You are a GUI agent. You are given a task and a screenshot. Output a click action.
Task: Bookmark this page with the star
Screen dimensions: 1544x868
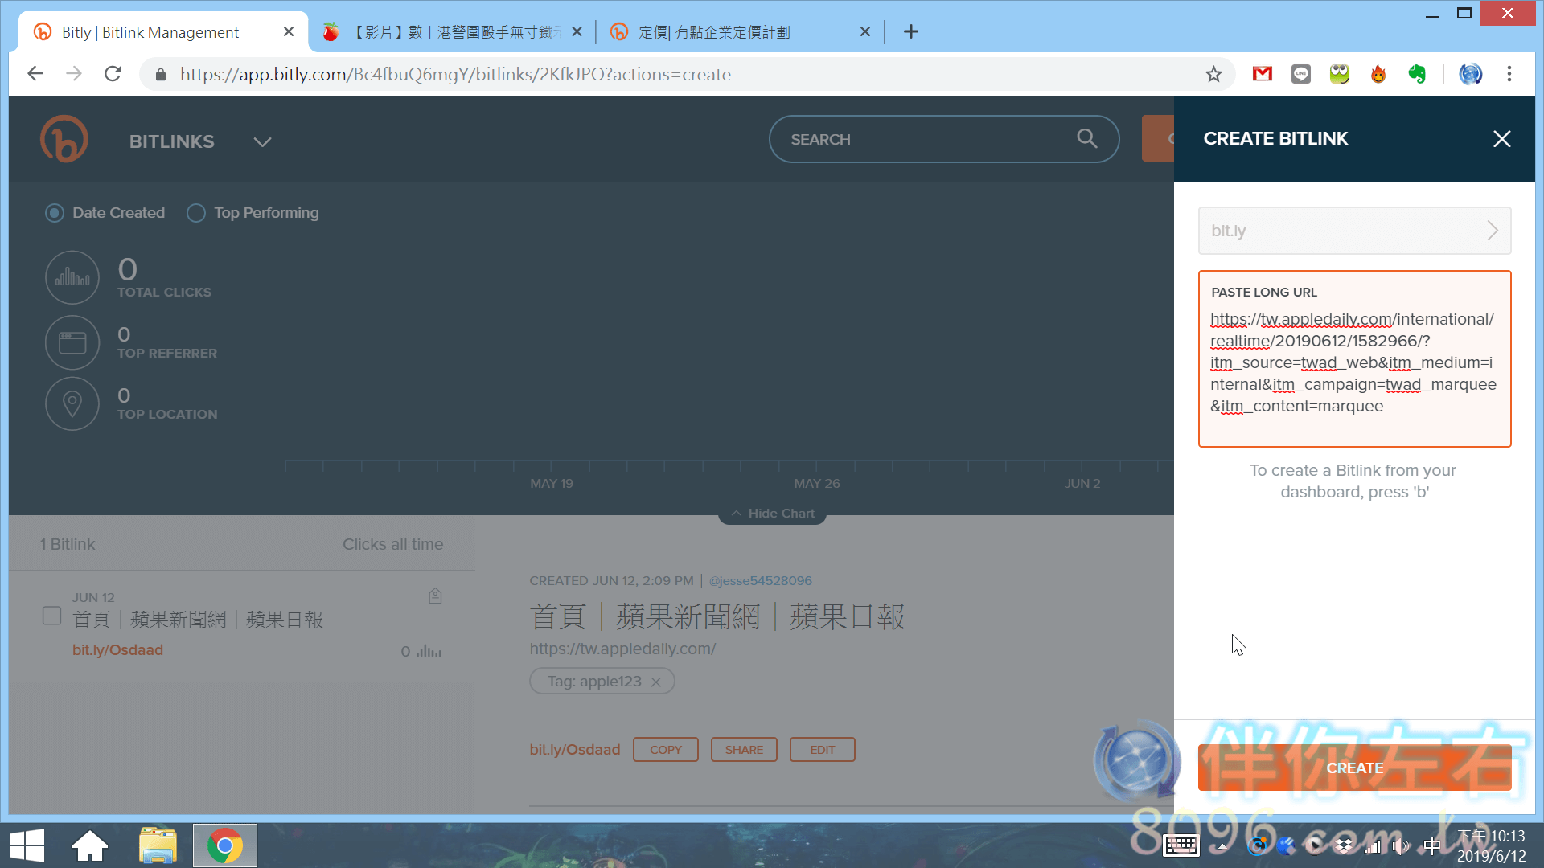pos(1213,75)
